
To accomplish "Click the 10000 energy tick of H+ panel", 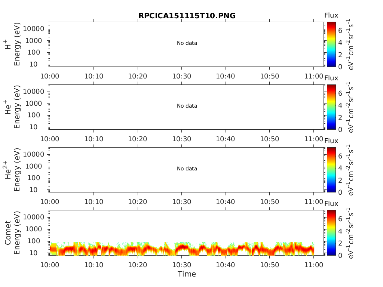I will (34, 29).
